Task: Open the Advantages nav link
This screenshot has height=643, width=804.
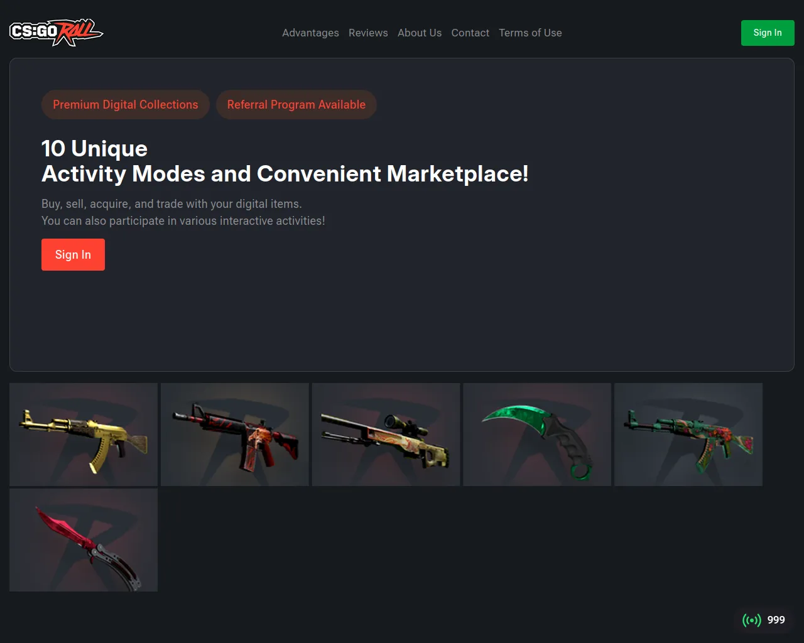Action: tap(310, 33)
